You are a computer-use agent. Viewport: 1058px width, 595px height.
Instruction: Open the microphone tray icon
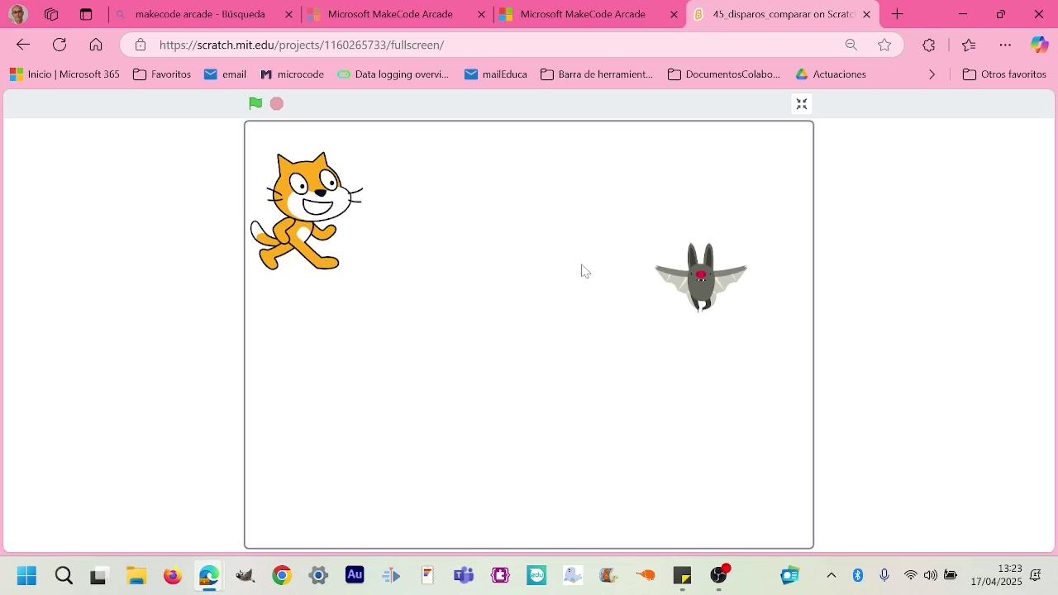[884, 575]
